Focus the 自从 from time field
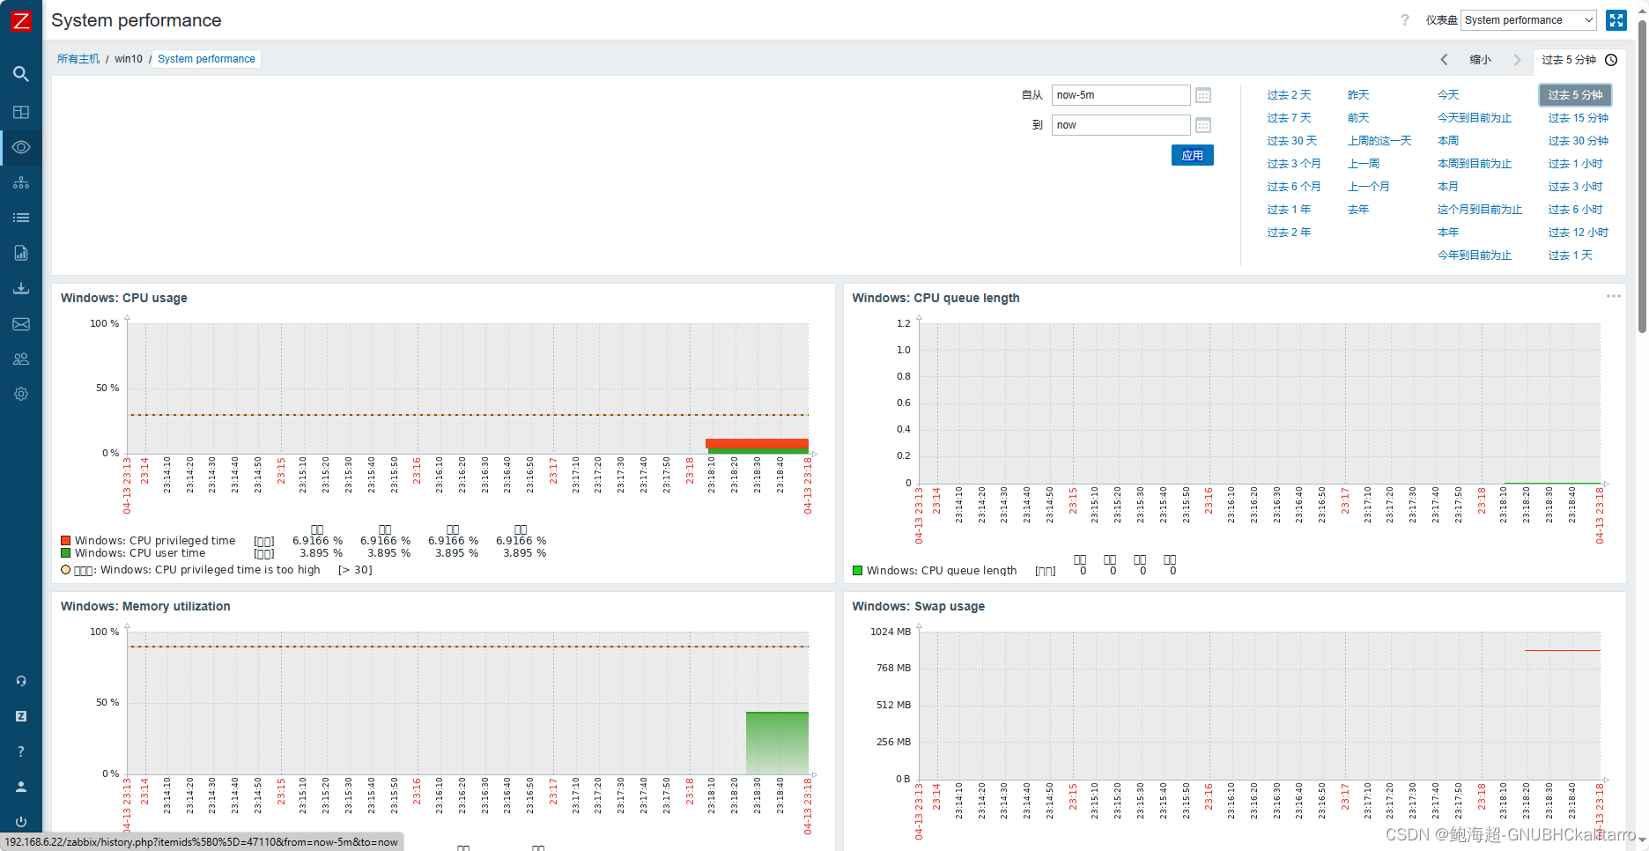Screen dimensions: 1649x851 (1121, 95)
